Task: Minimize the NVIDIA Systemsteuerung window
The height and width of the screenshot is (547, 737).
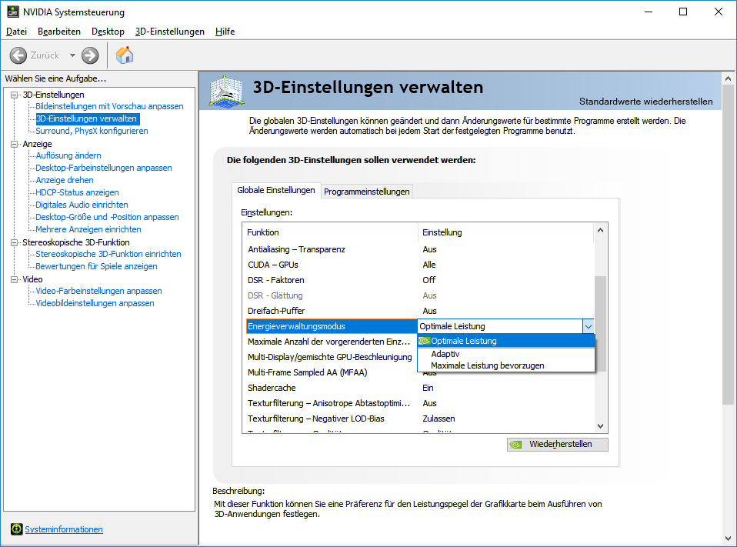Action: 649,12
